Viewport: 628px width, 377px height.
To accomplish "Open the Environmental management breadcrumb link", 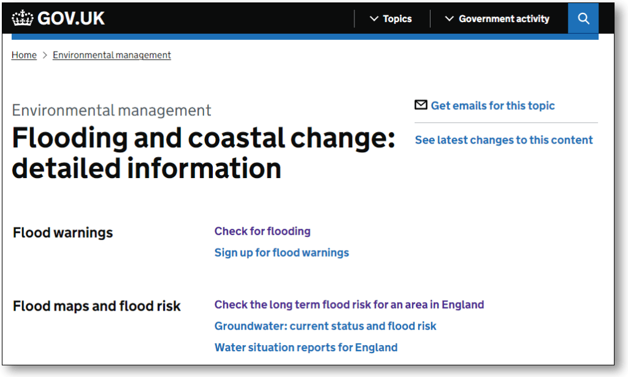I will point(112,55).
